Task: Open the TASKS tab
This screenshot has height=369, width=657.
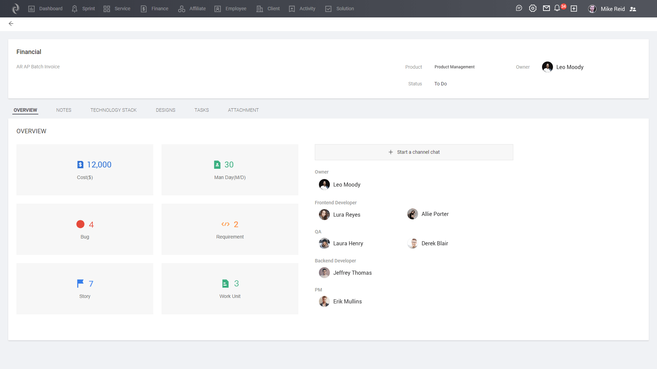Action: [202, 110]
